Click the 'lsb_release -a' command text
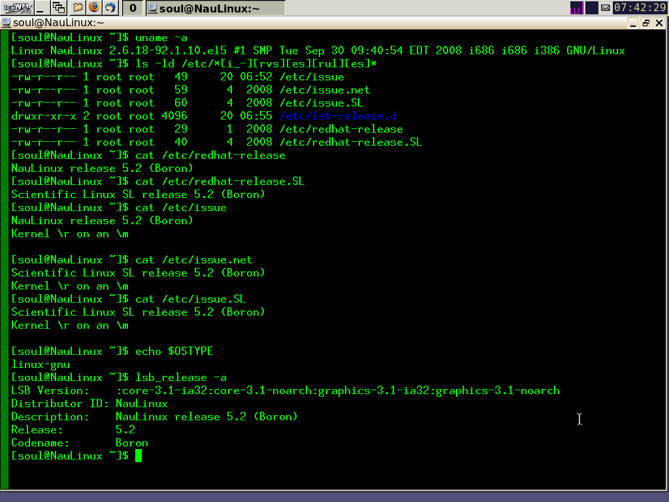 click(x=180, y=378)
